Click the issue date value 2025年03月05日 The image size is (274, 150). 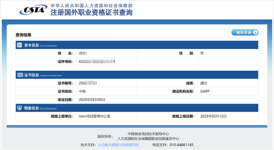coord(92,100)
